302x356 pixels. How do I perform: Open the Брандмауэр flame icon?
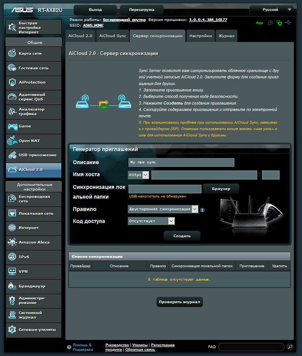12,286
